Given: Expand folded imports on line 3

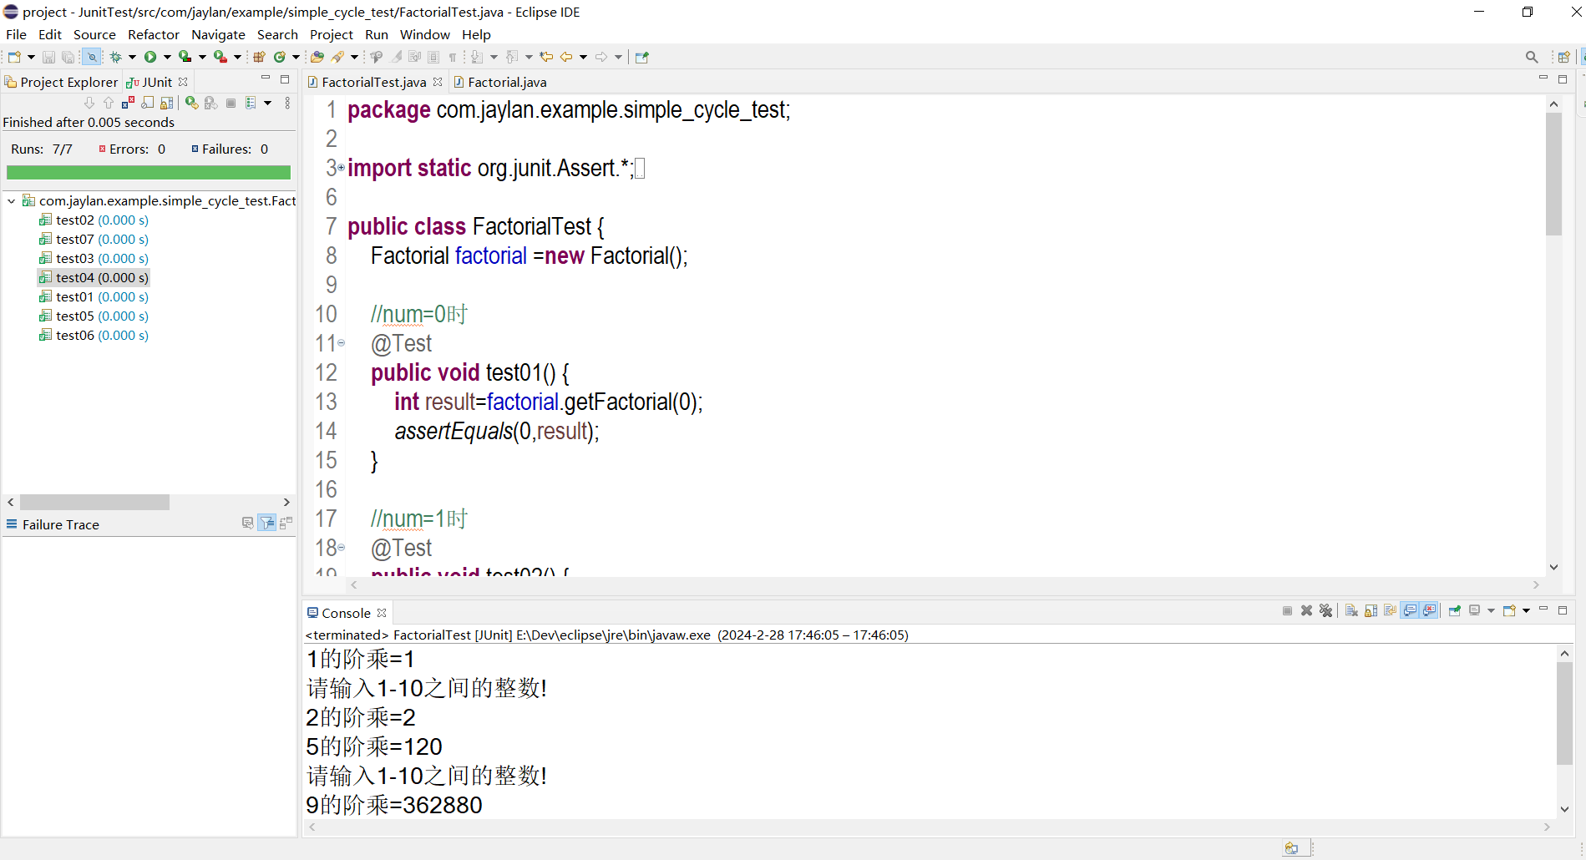Looking at the screenshot, I should 341,168.
